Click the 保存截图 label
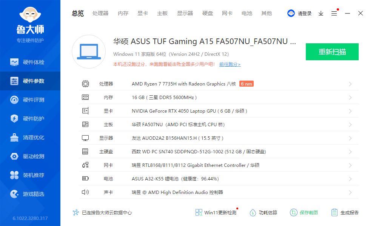The height and width of the screenshot is (226, 370). (309, 212)
